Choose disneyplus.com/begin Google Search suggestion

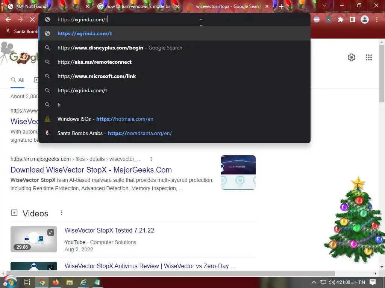pyautogui.click(x=174, y=48)
